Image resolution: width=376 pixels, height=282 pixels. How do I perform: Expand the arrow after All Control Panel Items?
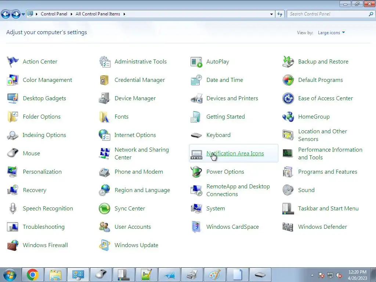point(124,14)
